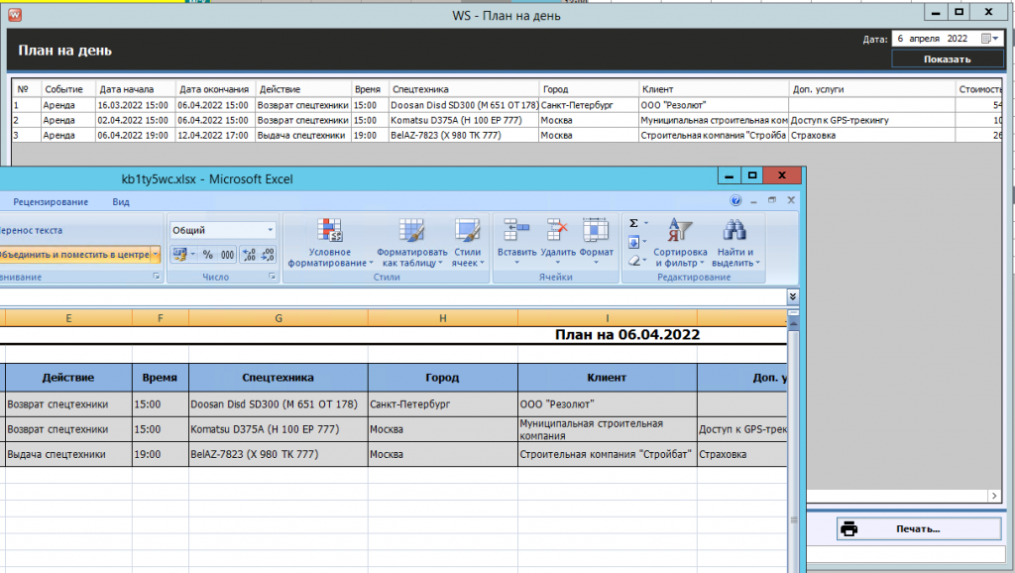This screenshot has width=1015, height=573.
Task: Click the printer icon on the Печать button
Action: click(848, 529)
